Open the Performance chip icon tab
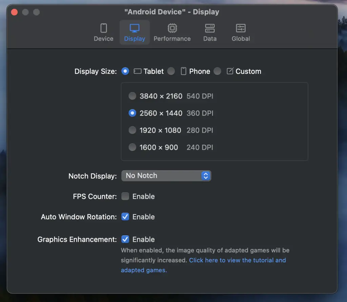 172,28
